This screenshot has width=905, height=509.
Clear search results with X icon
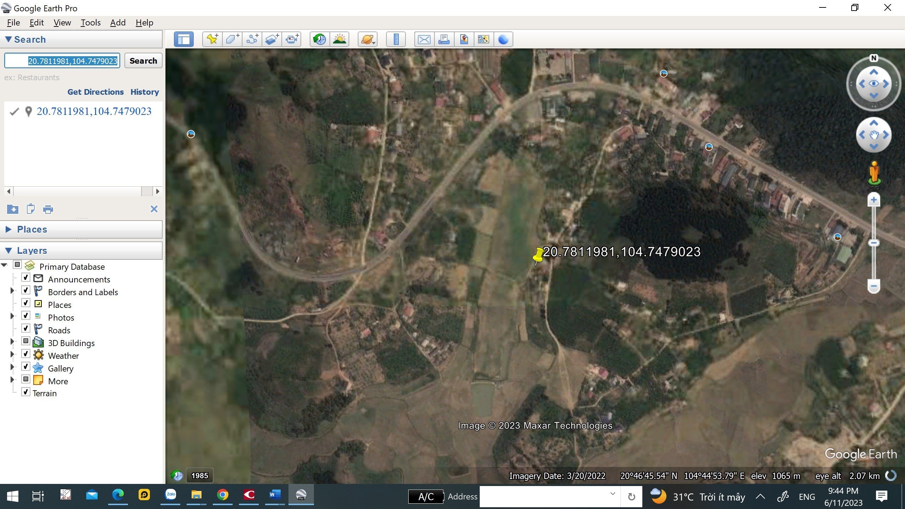pos(154,209)
